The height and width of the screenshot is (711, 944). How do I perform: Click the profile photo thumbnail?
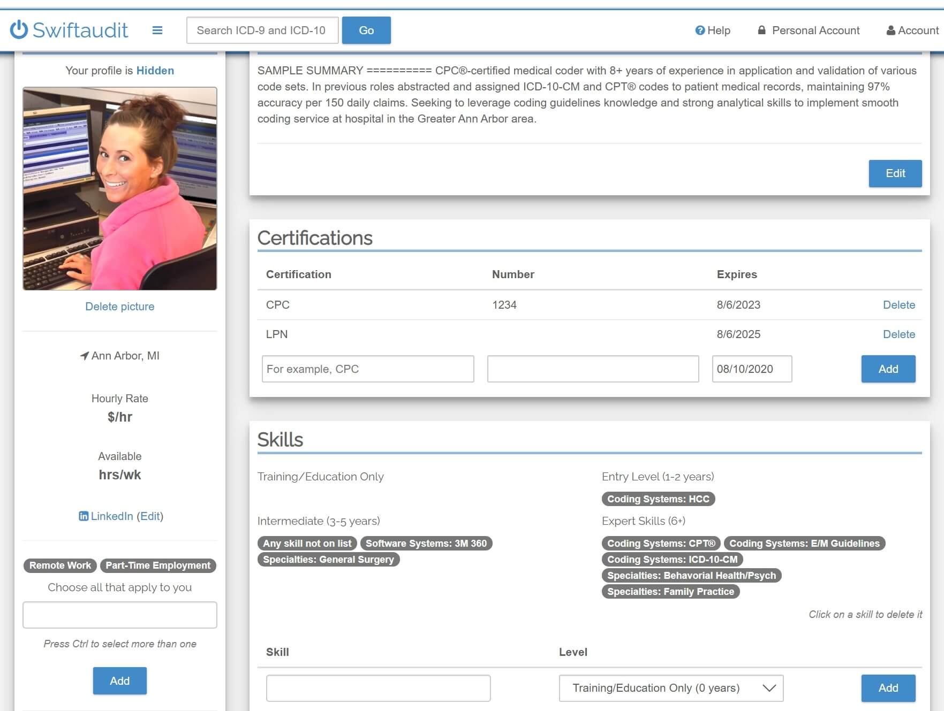click(120, 189)
